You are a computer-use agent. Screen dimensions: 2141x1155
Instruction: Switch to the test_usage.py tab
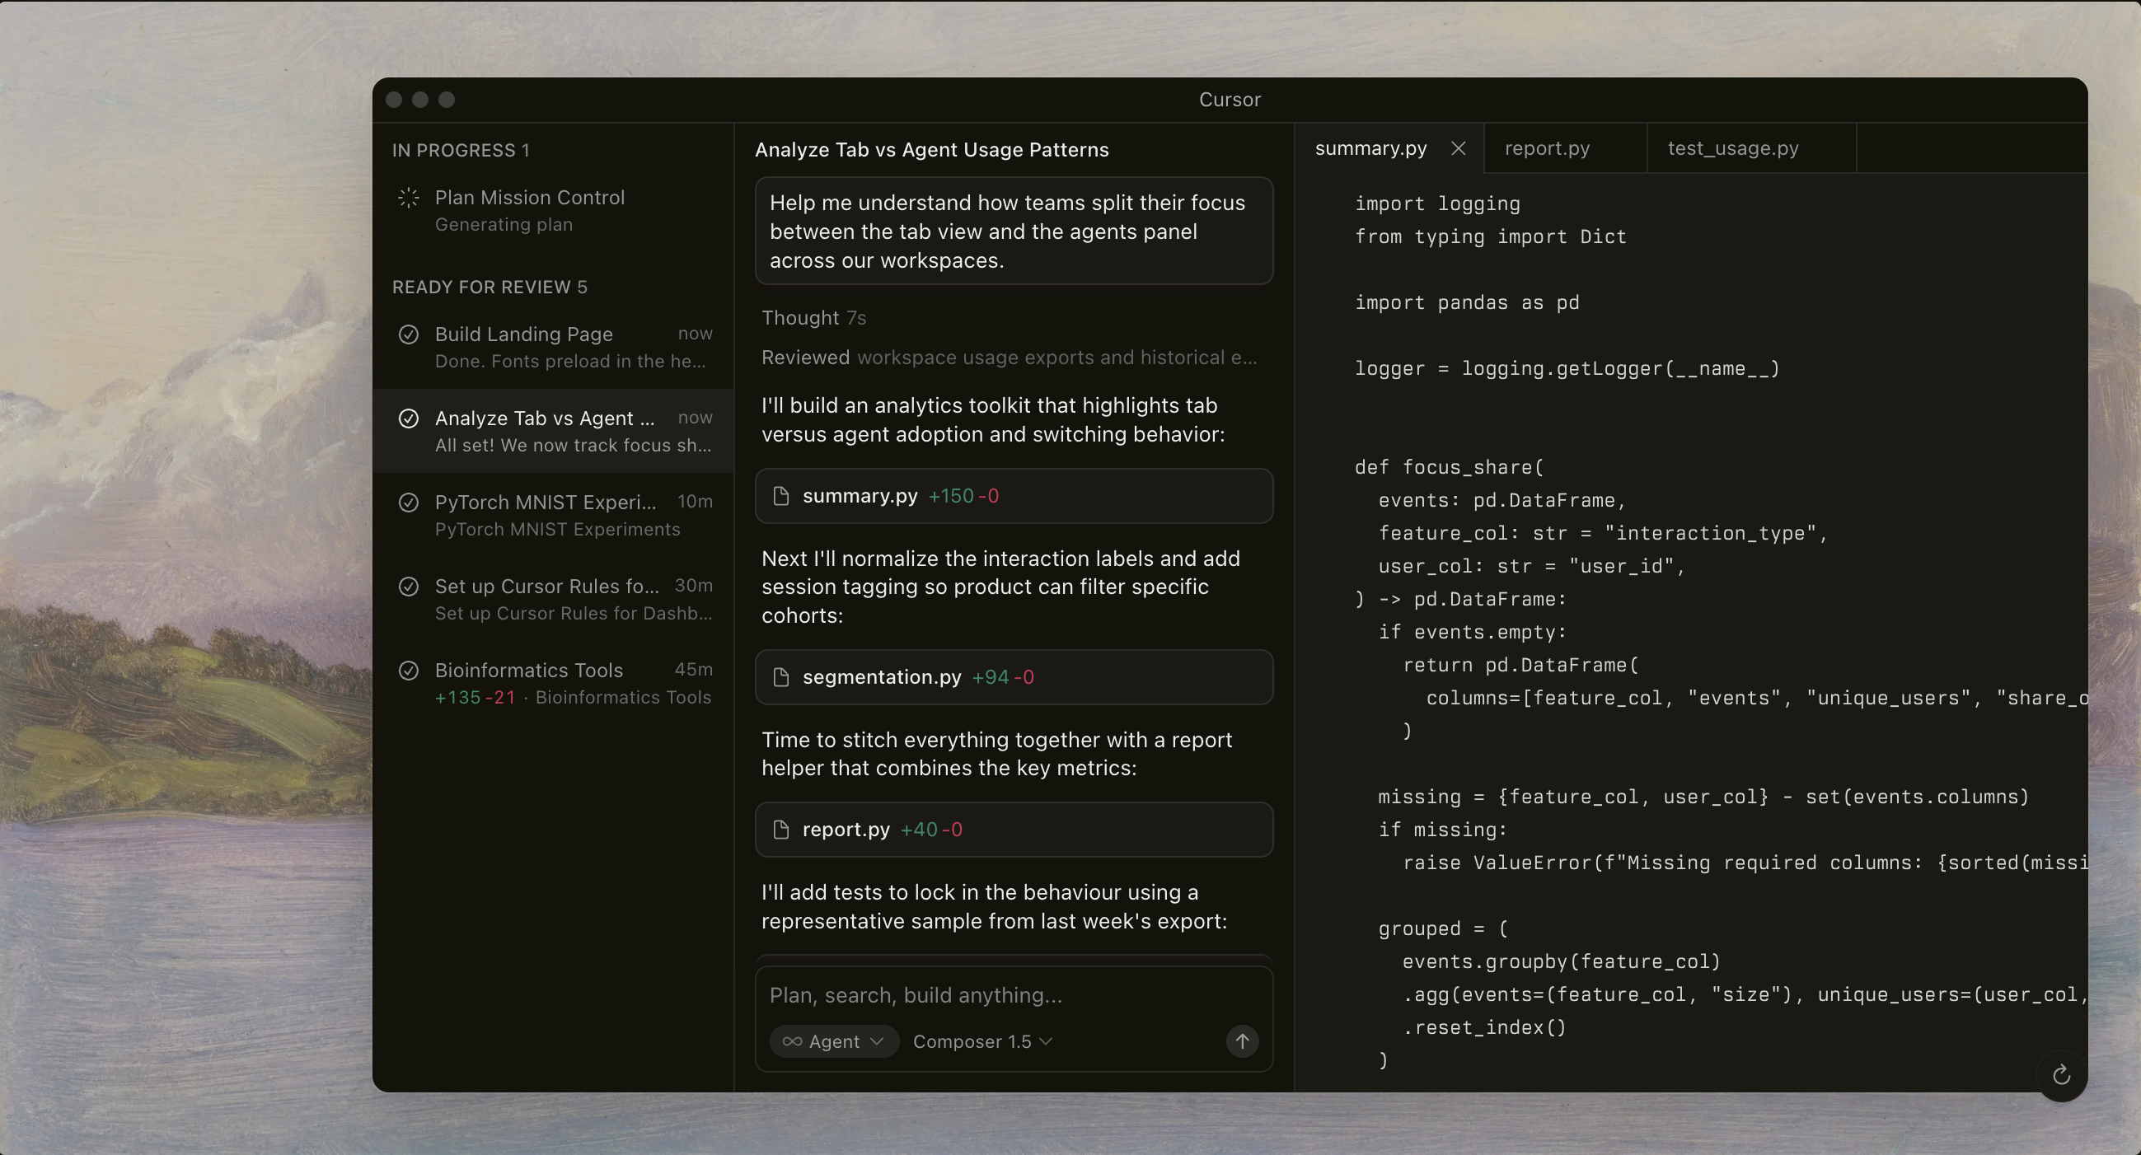point(1732,148)
